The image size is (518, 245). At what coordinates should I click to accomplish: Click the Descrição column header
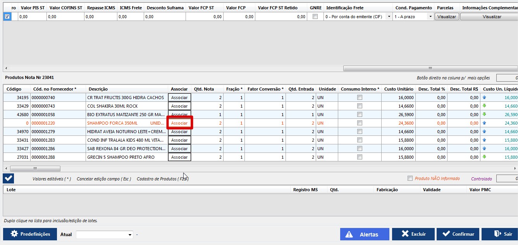[x=98, y=89]
